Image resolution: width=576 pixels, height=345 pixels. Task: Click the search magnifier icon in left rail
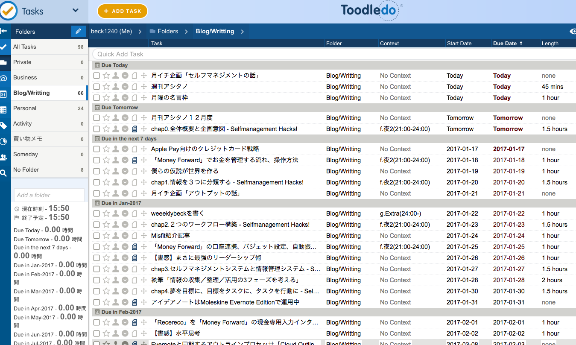coord(4,173)
